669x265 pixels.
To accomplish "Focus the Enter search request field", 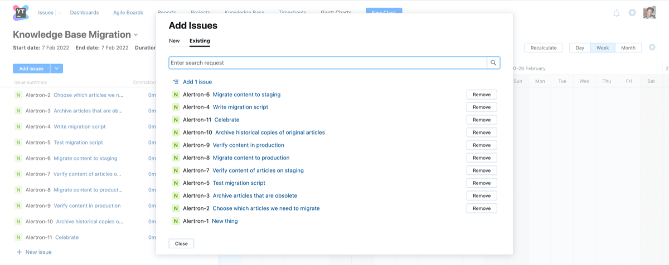I will [328, 63].
